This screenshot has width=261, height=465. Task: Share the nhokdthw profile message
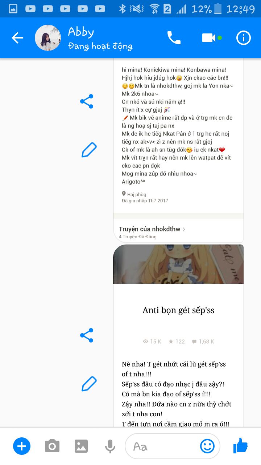(x=87, y=101)
